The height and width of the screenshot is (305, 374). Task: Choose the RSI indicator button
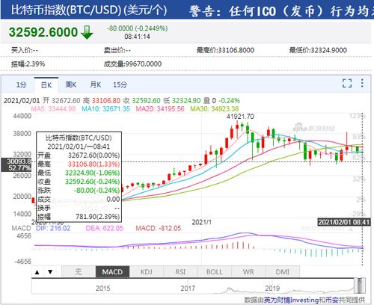pos(180,271)
